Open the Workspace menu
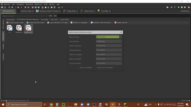 pyautogui.click(x=20, y=4)
